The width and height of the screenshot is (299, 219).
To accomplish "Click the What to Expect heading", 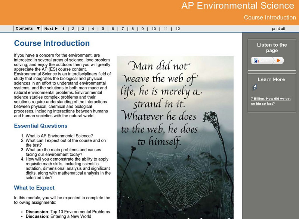I will pyautogui.click(x=34, y=188).
